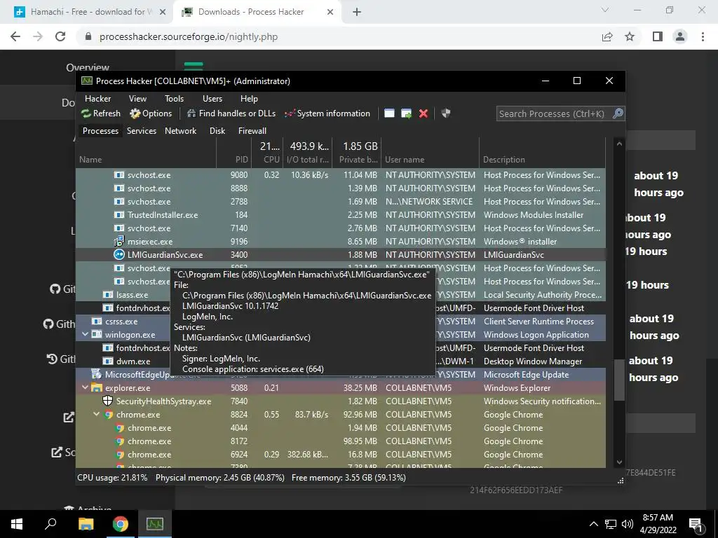Click Process Hacker taskbar icon
Screen dimensions: 718x538
(155, 524)
